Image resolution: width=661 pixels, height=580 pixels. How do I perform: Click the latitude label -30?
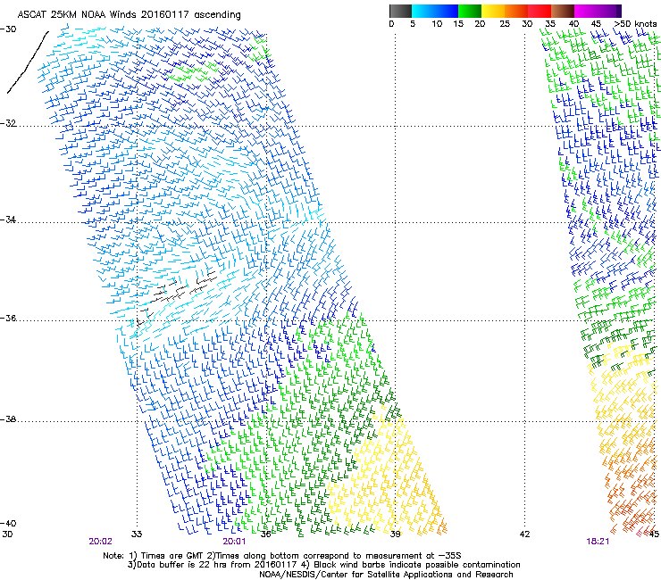[x=8, y=29]
